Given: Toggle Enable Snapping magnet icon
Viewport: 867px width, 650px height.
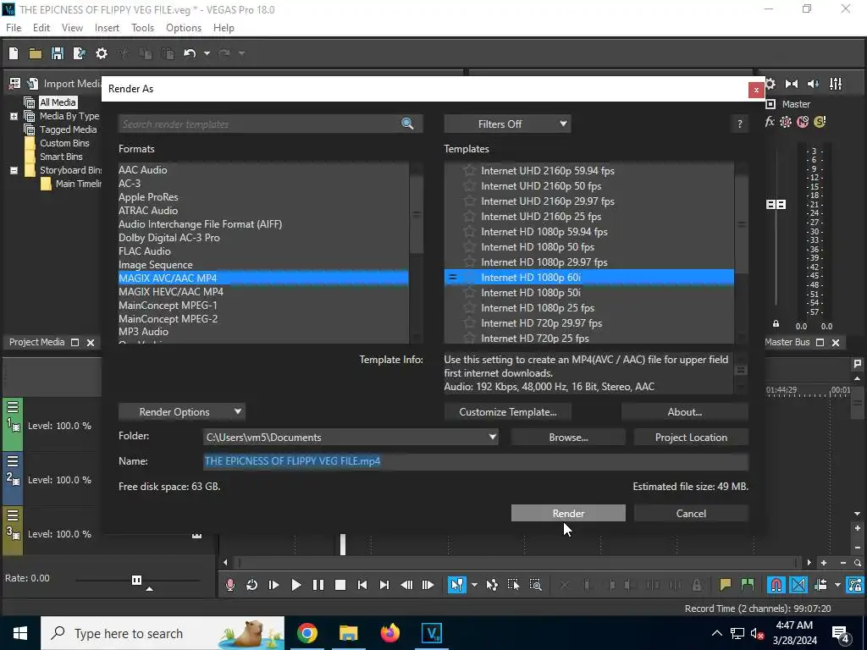Looking at the screenshot, I should tap(776, 585).
